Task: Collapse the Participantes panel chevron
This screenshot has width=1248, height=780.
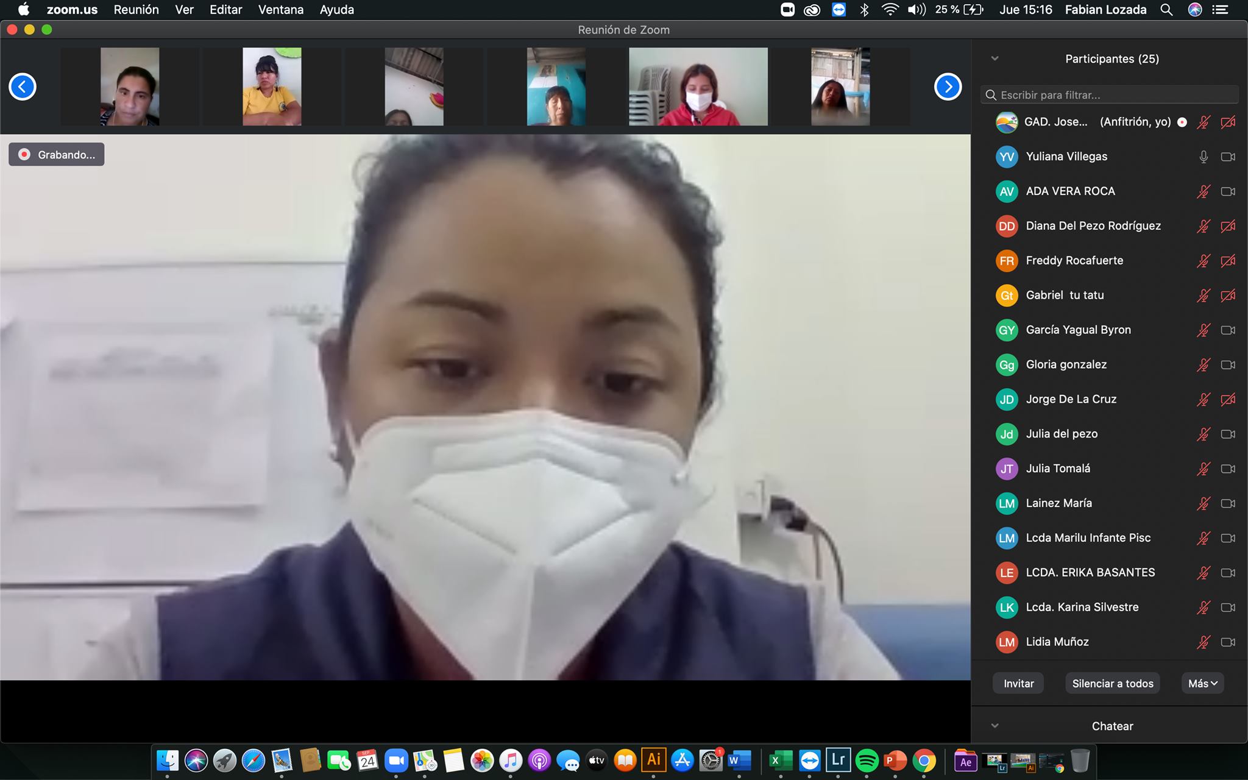Action: (995, 58)
